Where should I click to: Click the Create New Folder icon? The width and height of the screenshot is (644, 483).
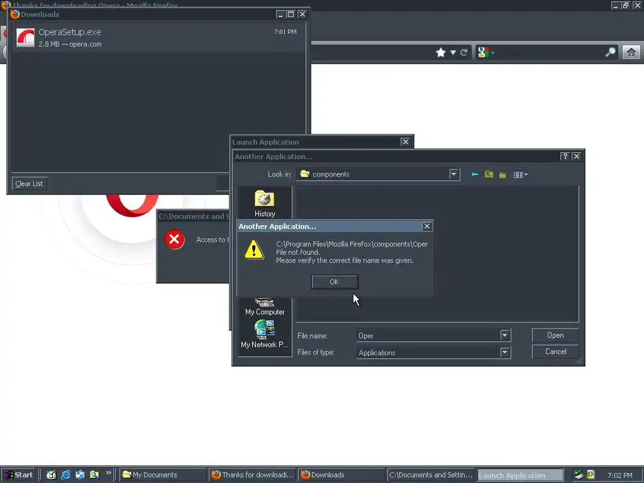pos(502,175)
